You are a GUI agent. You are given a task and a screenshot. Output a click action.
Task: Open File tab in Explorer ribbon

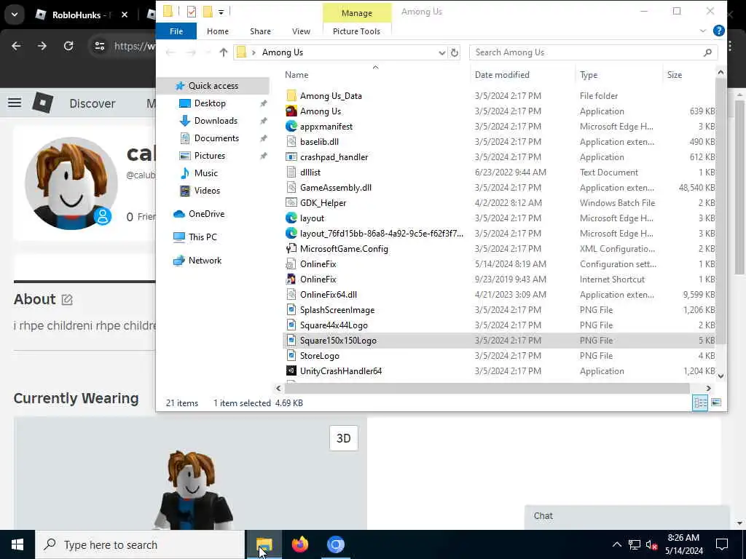176,31
